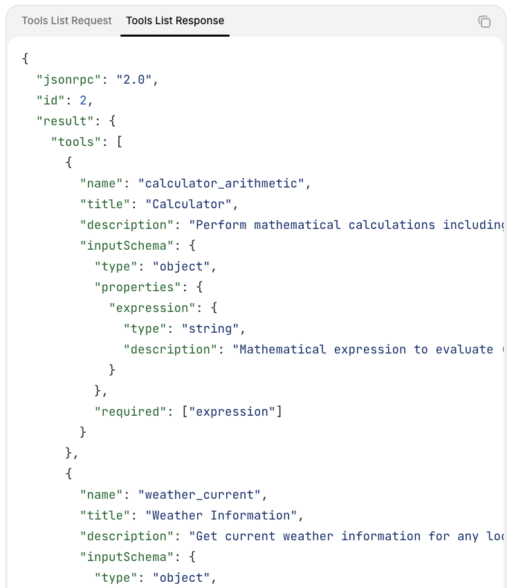Screen dimensions: 514x588
Task: Click the "expression" property key
Action: point(152,308)
